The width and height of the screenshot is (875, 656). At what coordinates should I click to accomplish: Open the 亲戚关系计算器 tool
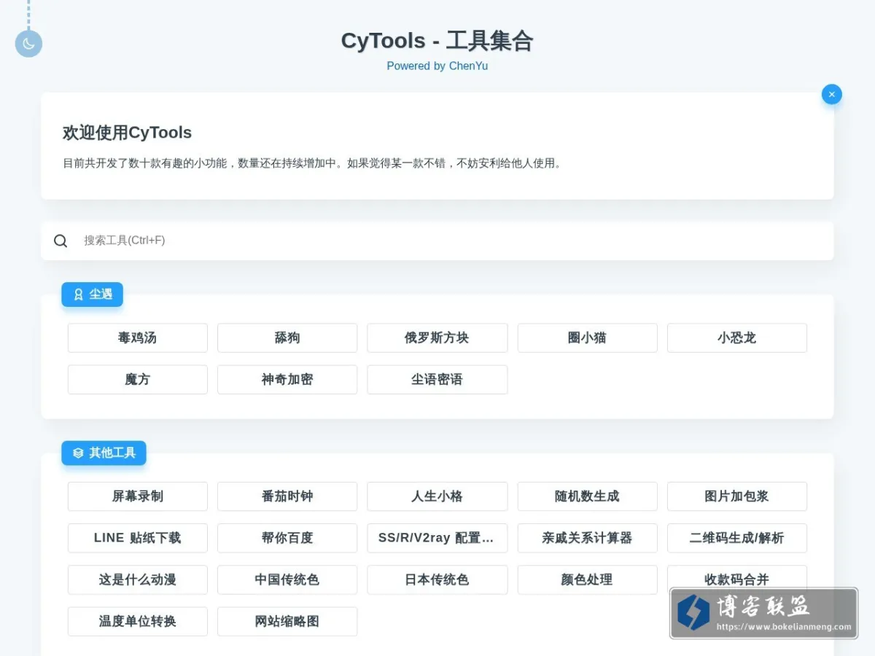(x=588, y=538)
